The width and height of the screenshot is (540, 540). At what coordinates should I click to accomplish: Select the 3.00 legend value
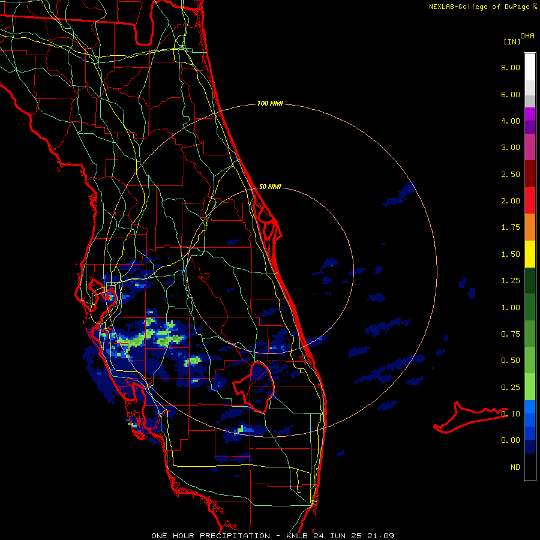[511, 148]
